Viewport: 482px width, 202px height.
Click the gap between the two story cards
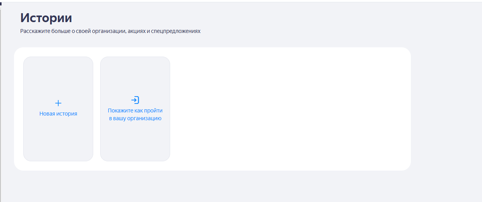(97, 109)
